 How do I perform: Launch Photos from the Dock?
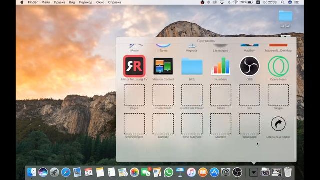click(x=134, y=172)
